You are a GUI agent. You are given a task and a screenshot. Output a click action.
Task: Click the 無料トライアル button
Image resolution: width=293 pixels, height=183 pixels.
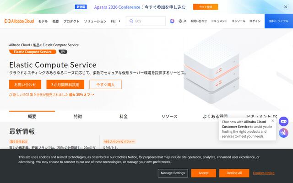279,21
